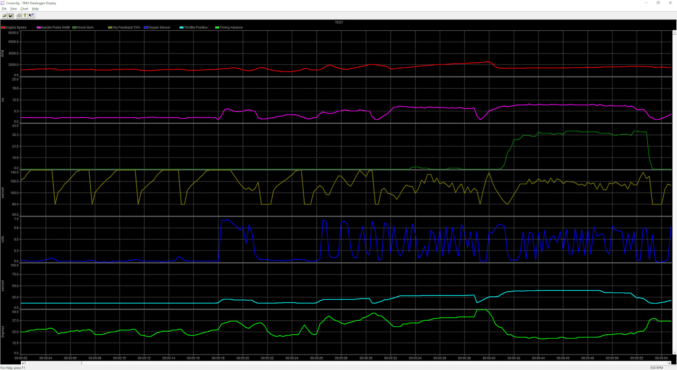Image resolution: width=677 pixels, height=370 pixels.
Task: Open the File menu
Action: click(x=4, y=9)
